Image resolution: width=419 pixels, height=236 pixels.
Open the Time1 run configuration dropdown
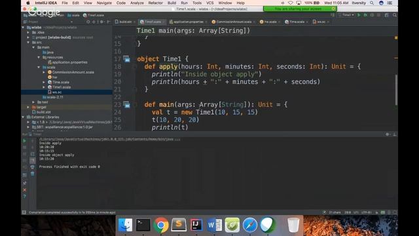[346, 15]
